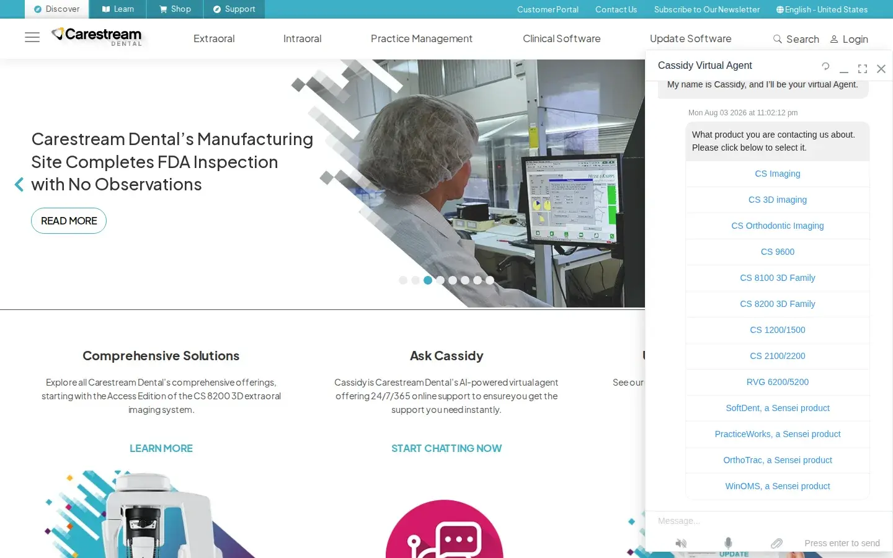The width and height of the screenshot is (893, 558).
Task: Choose CS 9600 option
Action: (x=778, y=252)
